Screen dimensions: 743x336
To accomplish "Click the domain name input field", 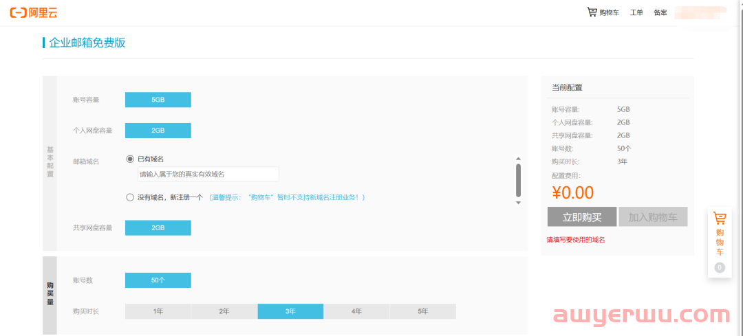I will (x=208, y=175).
